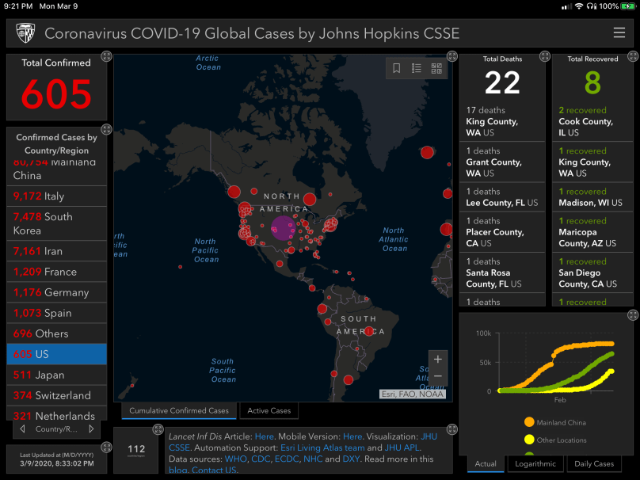Zoom in using the map plus icon
Image resolution: width=640 pixels, height=480 pixels.
(438, 359)
